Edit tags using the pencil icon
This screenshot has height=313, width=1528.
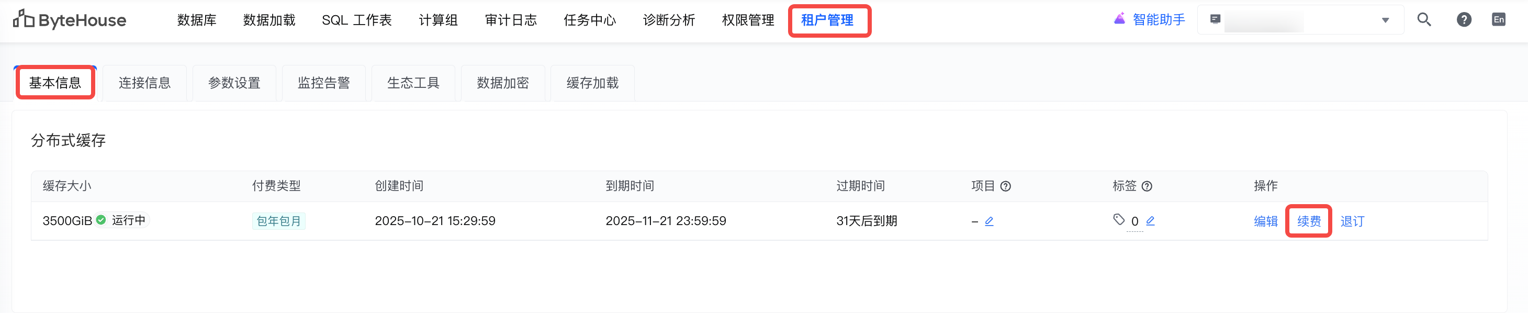[x=1150, y=221]
